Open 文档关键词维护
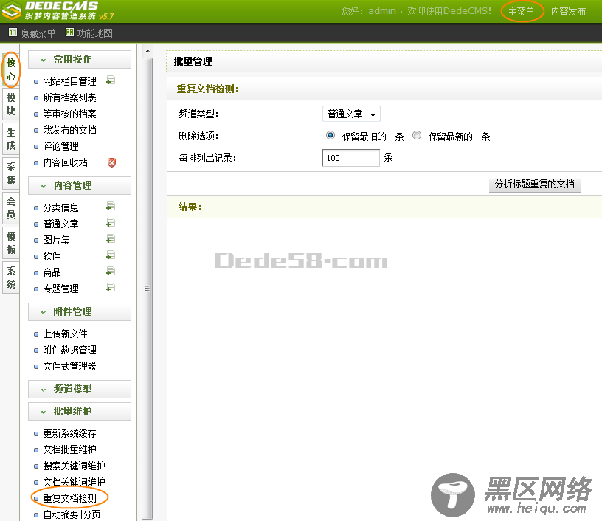The image size is (602, 521). pyautogui.click(x=74, y=482)
